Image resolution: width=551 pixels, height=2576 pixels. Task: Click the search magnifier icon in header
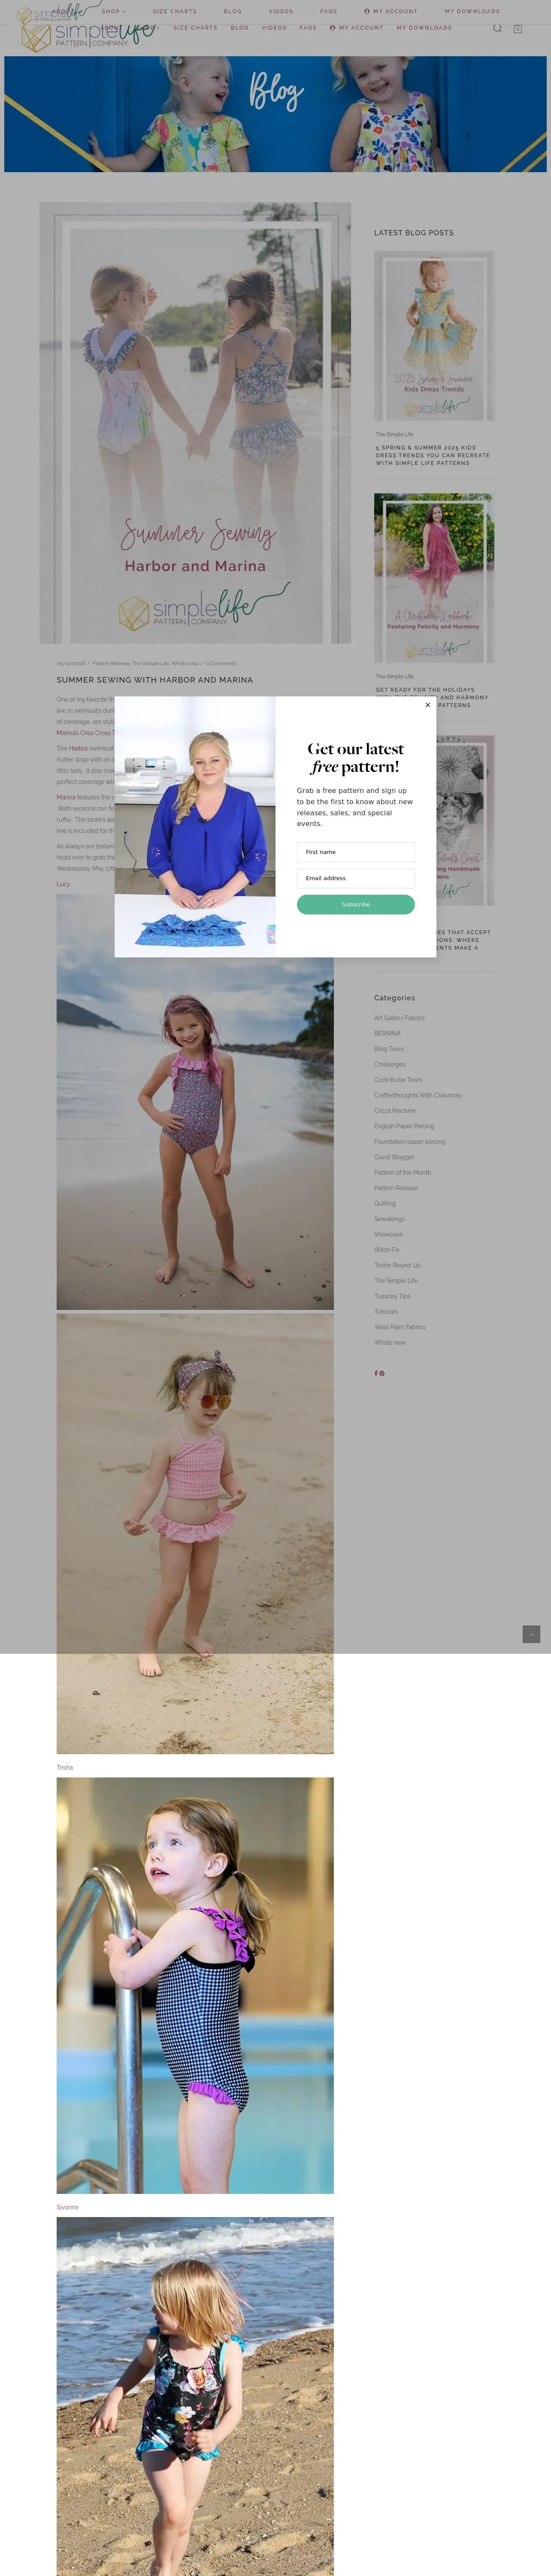[497, 28]
